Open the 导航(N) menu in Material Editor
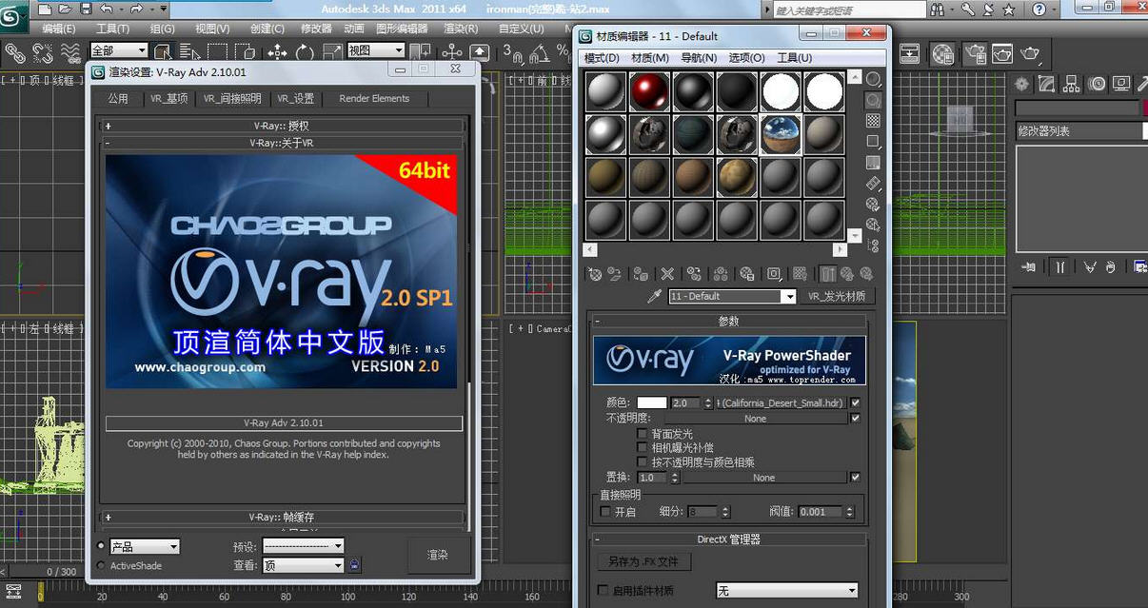Viewport: 1148px width, 608px height. (699, 58)
